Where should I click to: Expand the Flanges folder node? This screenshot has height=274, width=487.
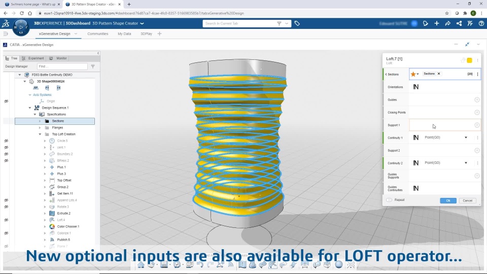[40, 128]
